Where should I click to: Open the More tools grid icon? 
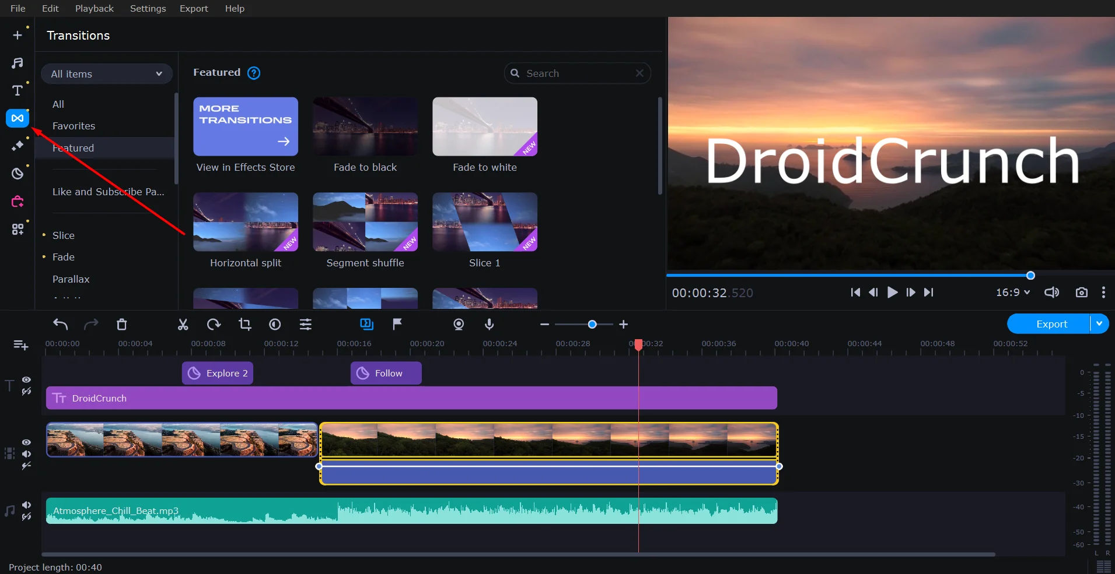18,229
